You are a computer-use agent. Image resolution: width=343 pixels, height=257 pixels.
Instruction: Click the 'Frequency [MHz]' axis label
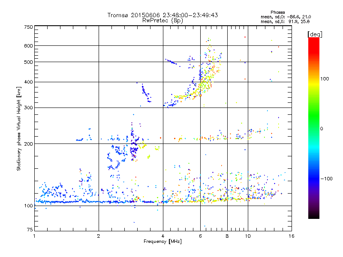pyautogui.click(x=162, y=242)
